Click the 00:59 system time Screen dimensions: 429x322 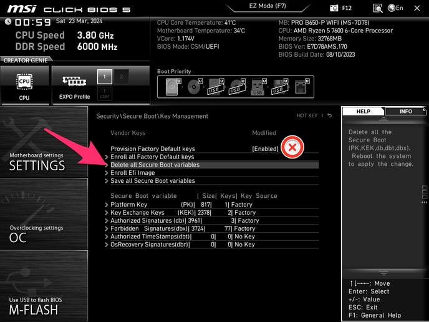[x=33, y=22]
